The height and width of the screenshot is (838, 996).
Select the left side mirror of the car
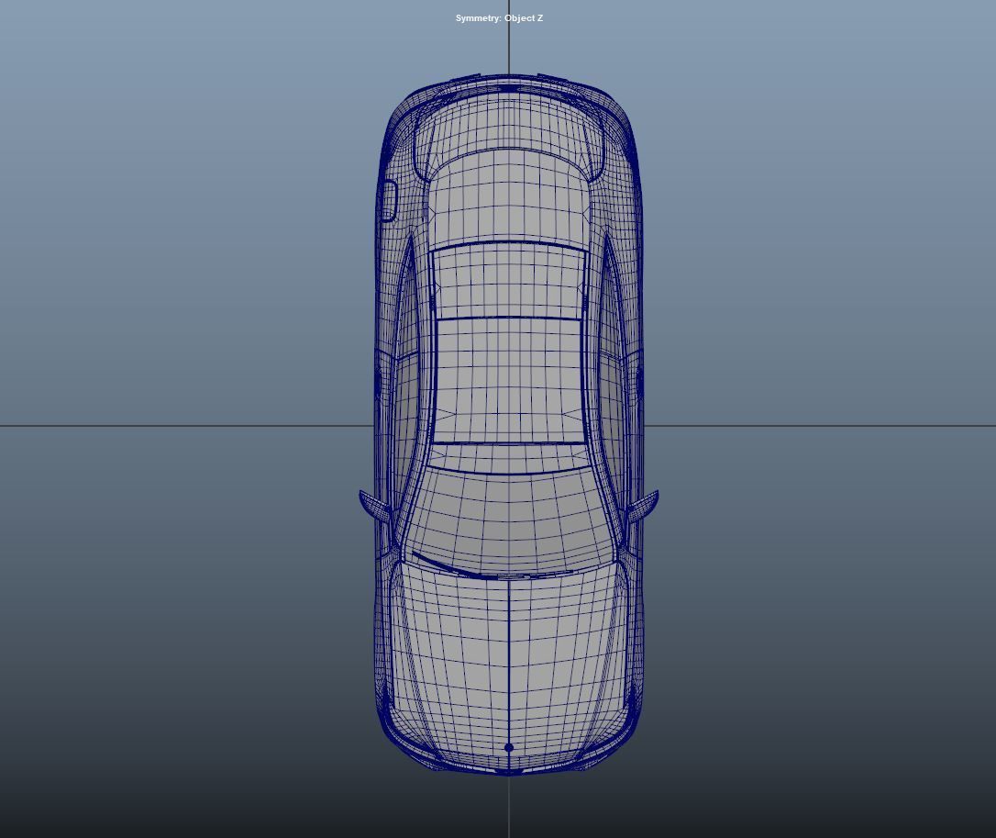(375, 506)
